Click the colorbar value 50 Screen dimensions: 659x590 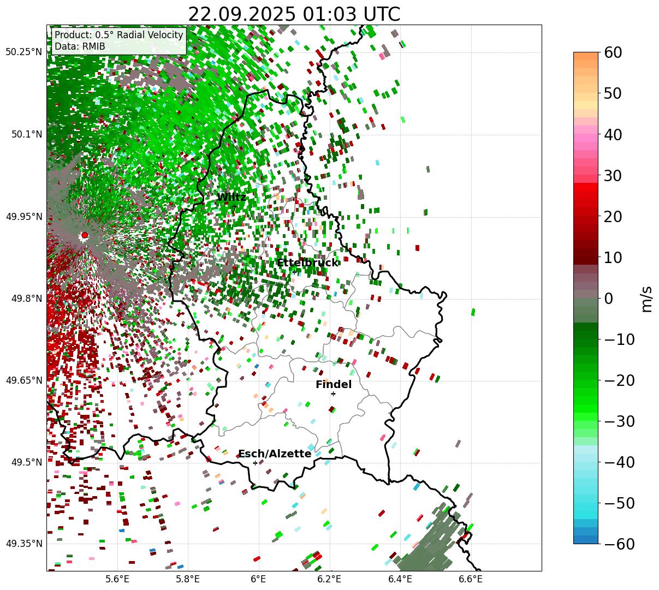coord(613,93)
